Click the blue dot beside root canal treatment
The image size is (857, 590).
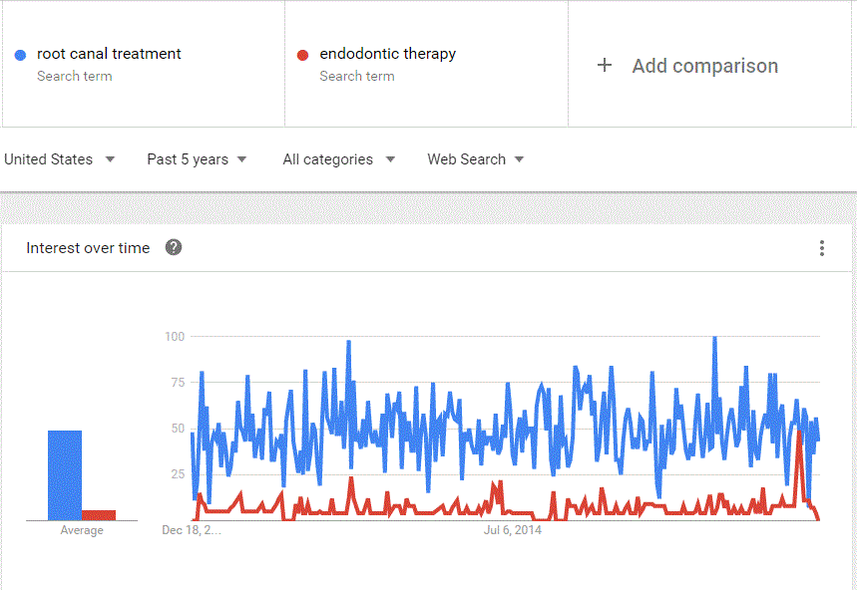[x=20, y=55]
